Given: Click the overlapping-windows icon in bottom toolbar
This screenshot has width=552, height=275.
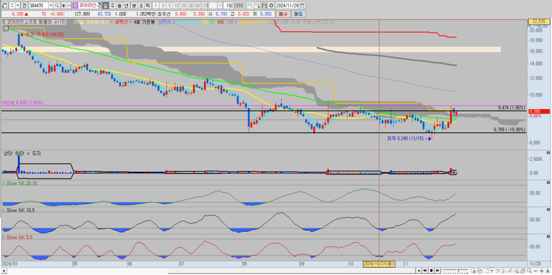Looking at the screenshot, I should [479, 270].
